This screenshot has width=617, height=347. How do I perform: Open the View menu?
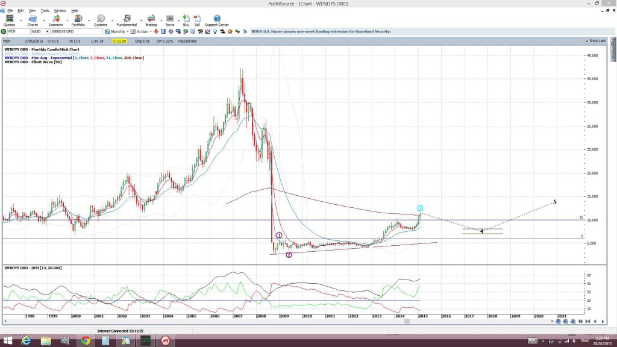coord(33,11)
